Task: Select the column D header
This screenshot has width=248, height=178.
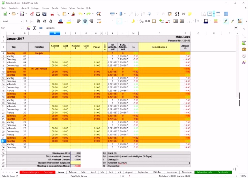Action: point(55,33)
